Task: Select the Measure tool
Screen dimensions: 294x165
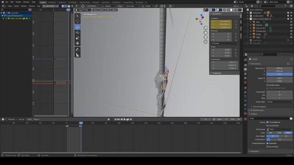Action: point(78,55)
